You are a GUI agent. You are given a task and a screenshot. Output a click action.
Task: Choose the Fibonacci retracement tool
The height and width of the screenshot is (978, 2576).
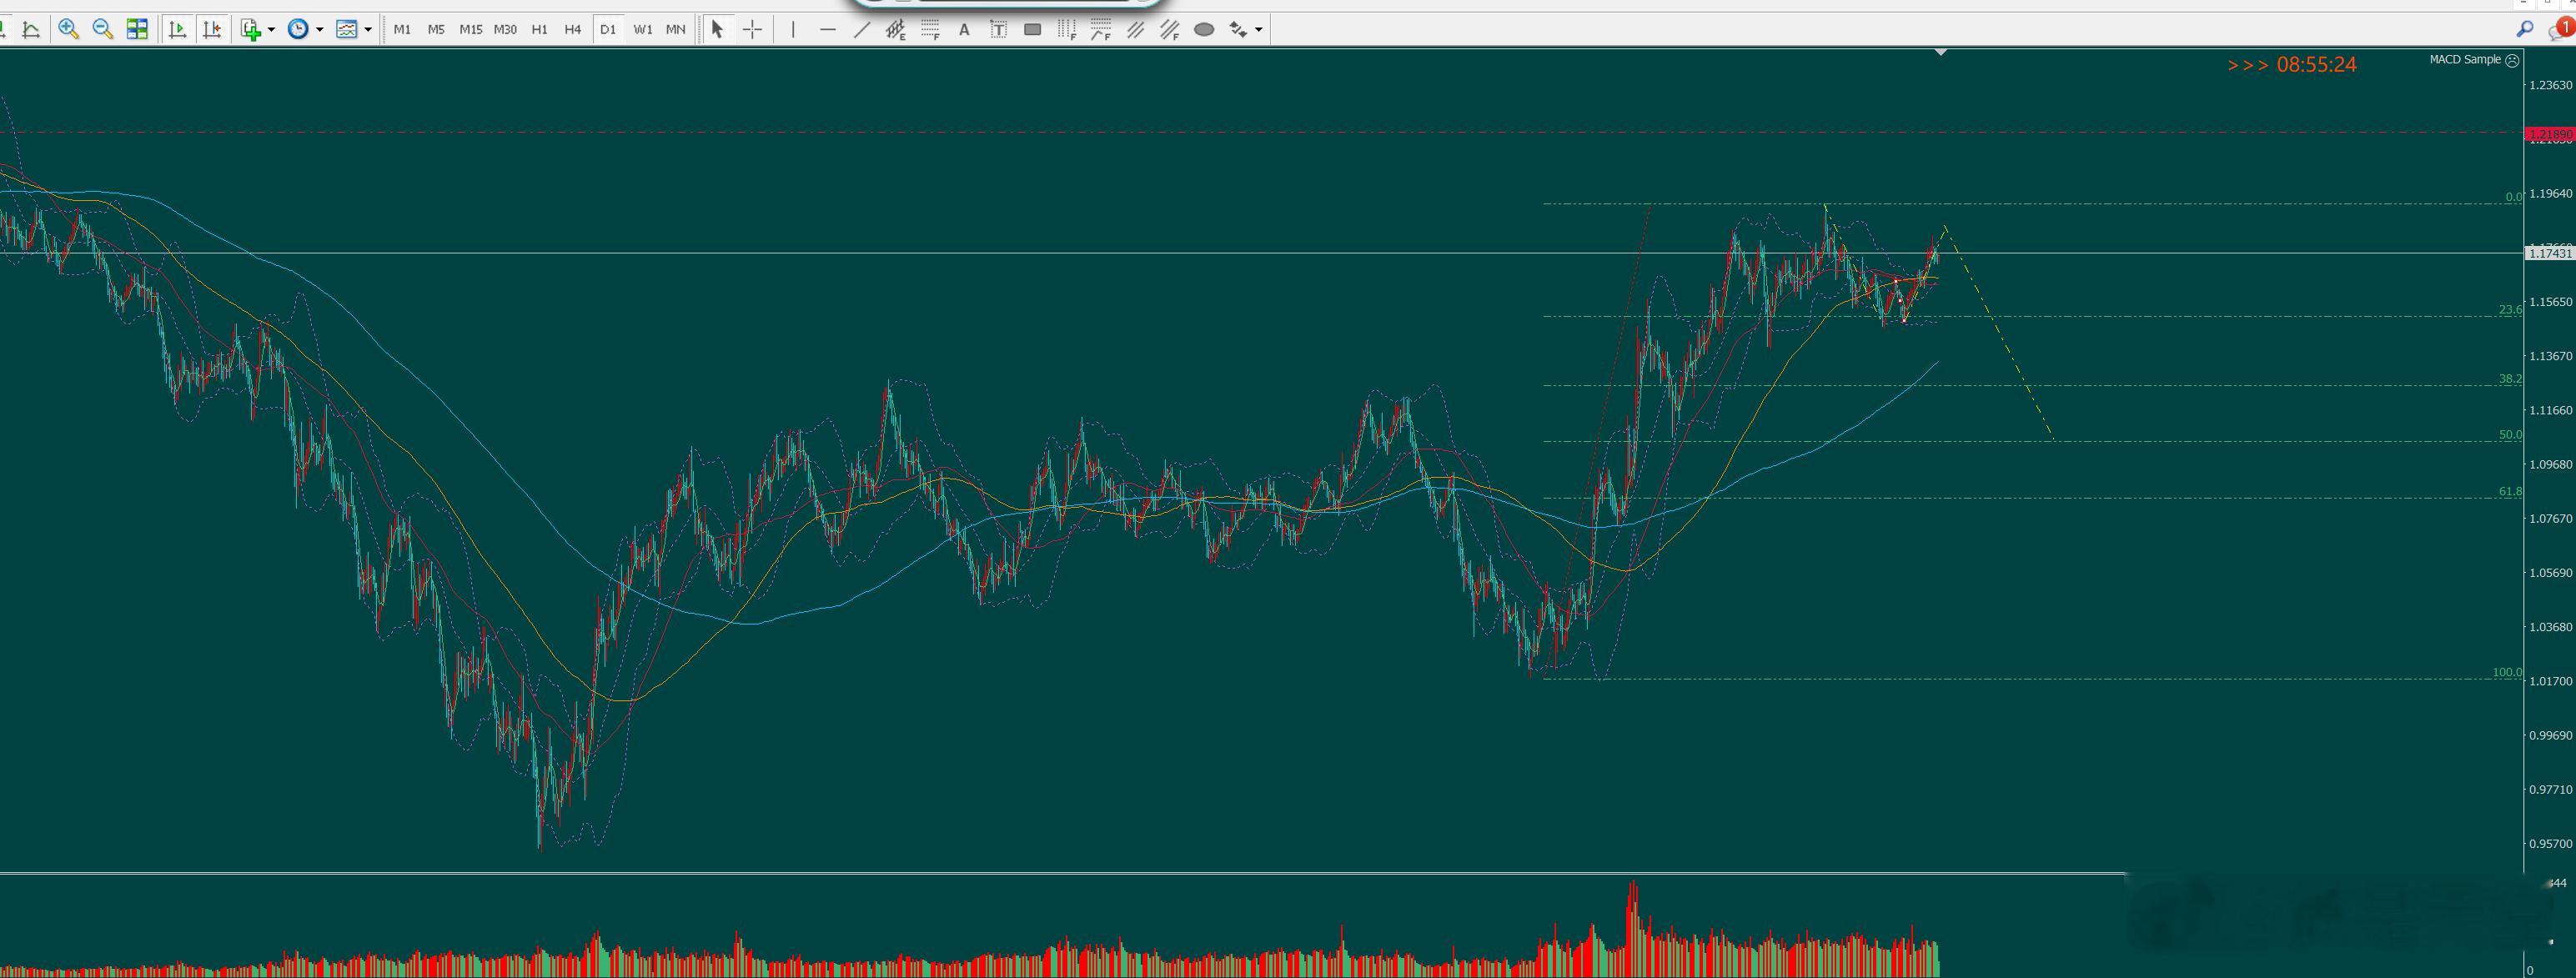click(930, 29)
